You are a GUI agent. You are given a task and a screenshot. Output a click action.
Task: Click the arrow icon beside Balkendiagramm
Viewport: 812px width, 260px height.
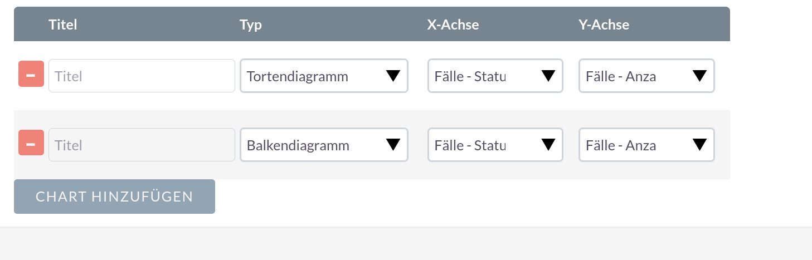[x=393, y=145]
